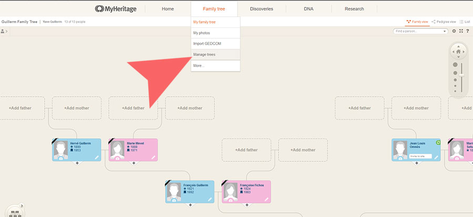Open the Discoveries menu
Image resolution: width=473 pixels, height=217 pixels.
point(262,9)
